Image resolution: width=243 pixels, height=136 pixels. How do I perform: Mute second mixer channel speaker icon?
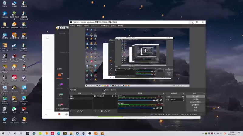click(x=158, y=108)
